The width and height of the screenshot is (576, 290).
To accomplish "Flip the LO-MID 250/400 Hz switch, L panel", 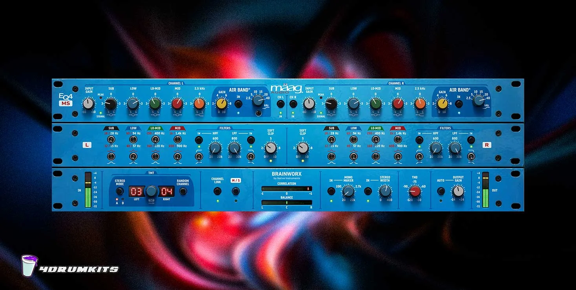I will tap(155, 140).
